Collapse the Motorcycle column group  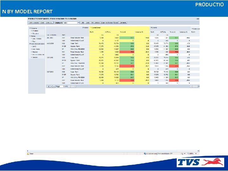192,29
